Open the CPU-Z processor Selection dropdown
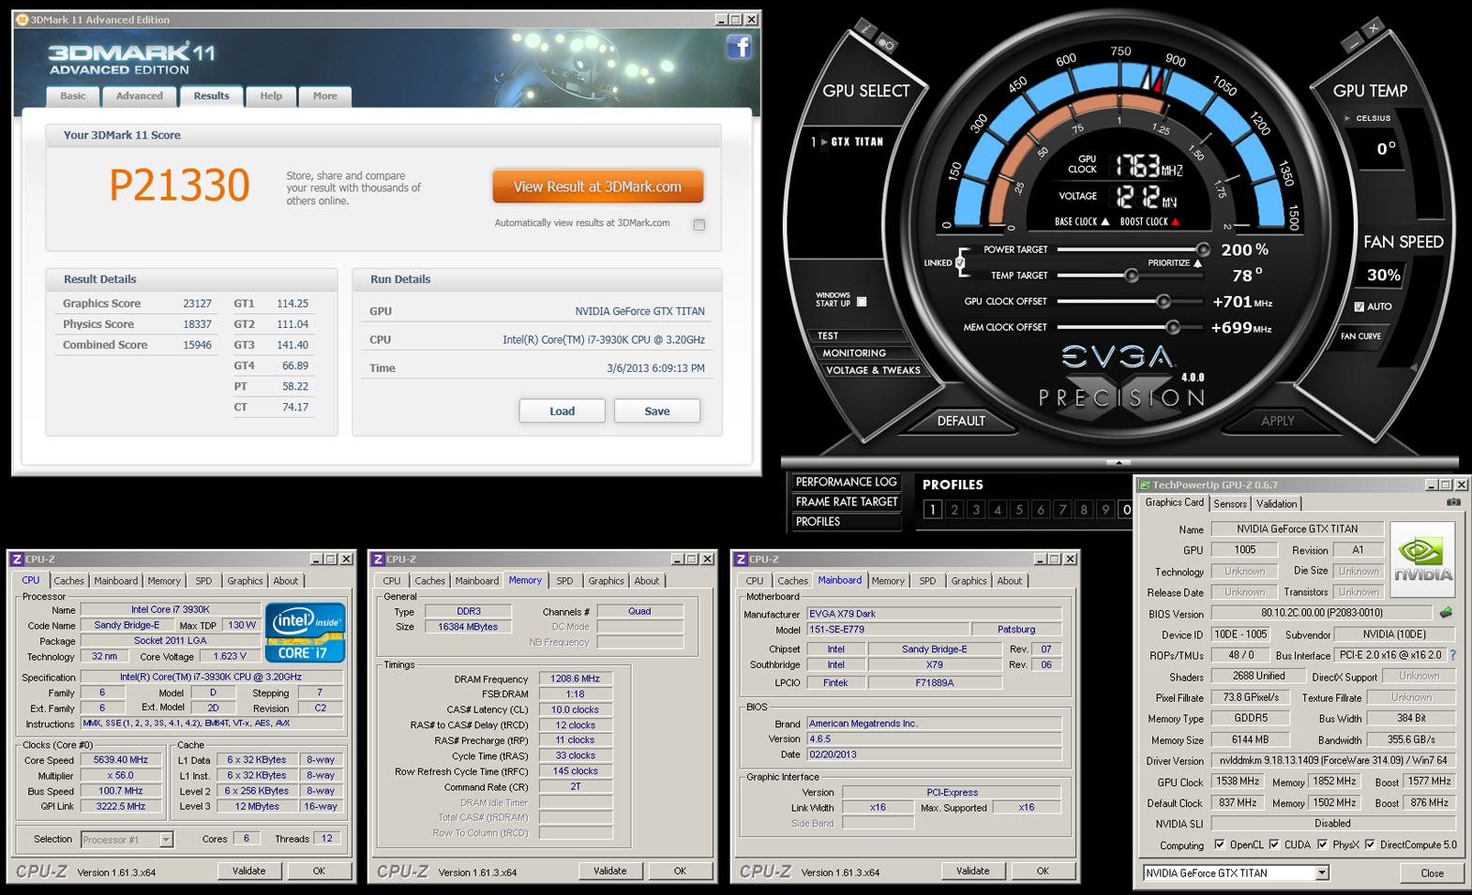1472x895 pixels. tap(166, 840)
